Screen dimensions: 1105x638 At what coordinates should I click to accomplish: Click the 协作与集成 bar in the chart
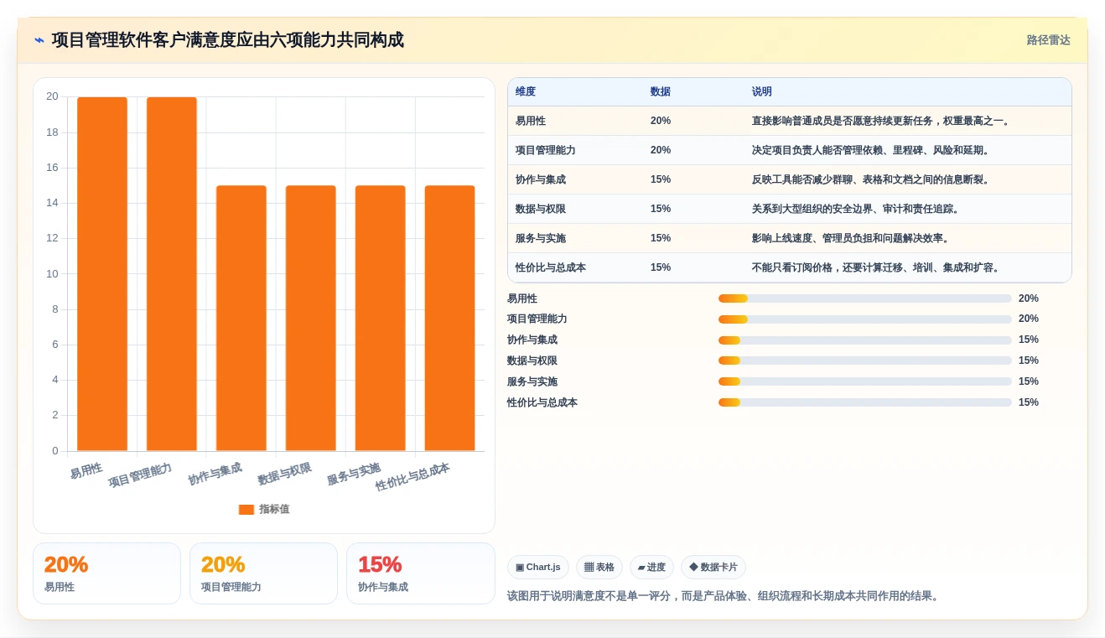241,319
